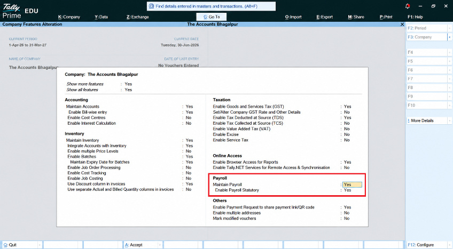The image size is (453, 249).
Task: Click the F2: Period button
Action: [427, 28]
